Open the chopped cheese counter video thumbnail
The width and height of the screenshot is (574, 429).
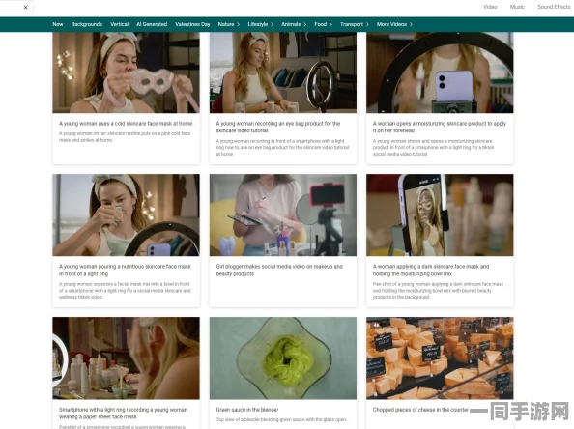pos(440,358)
